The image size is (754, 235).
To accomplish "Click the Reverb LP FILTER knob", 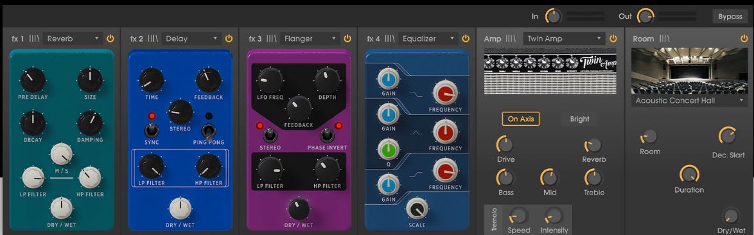I will coord(33,178).
